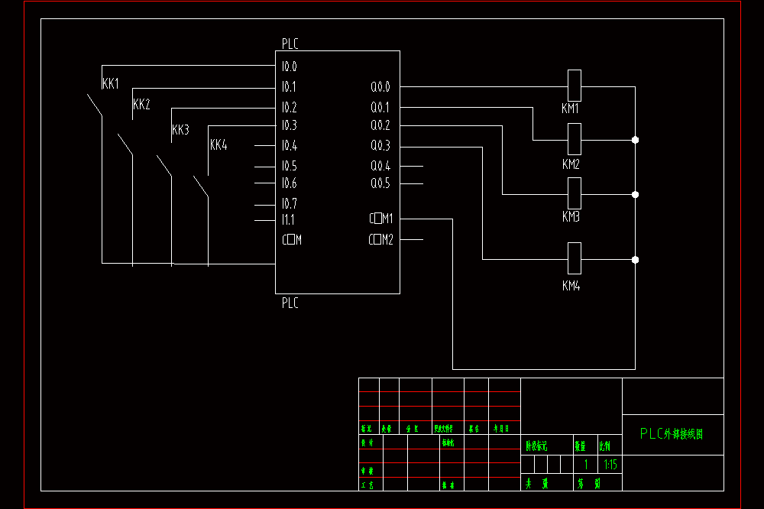Select the COM1 terminal label
This screenshot has height=509, width=764.
point(381,219)
